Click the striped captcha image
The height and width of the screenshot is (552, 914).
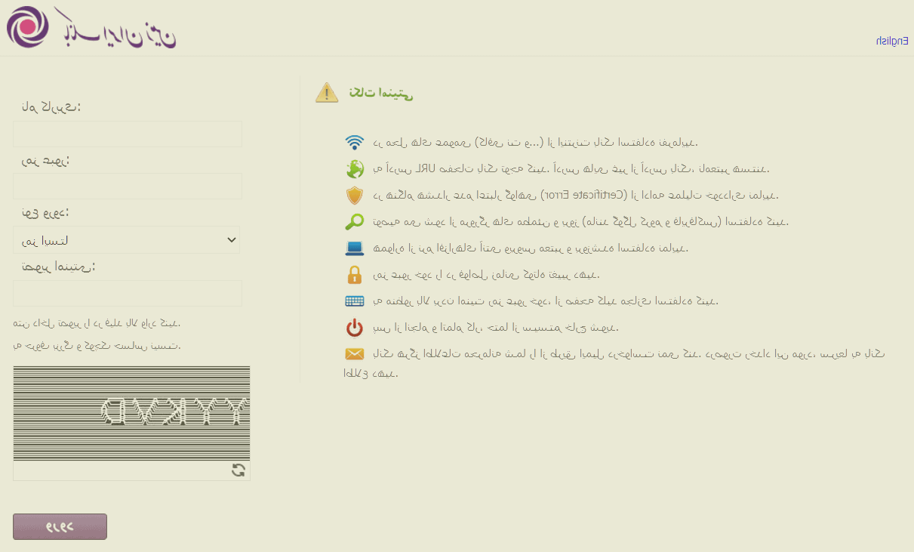coord(131,413)
